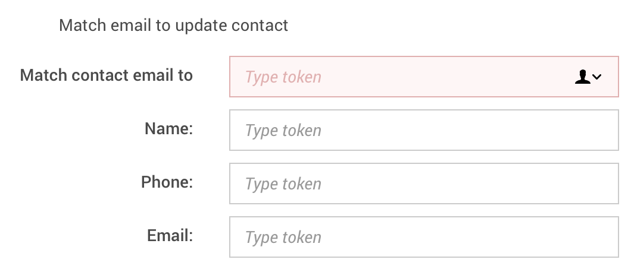The width and height of the screenshot is (631, 272).
Task: Click the 'Phone:' field label
Action: [167, 182]
